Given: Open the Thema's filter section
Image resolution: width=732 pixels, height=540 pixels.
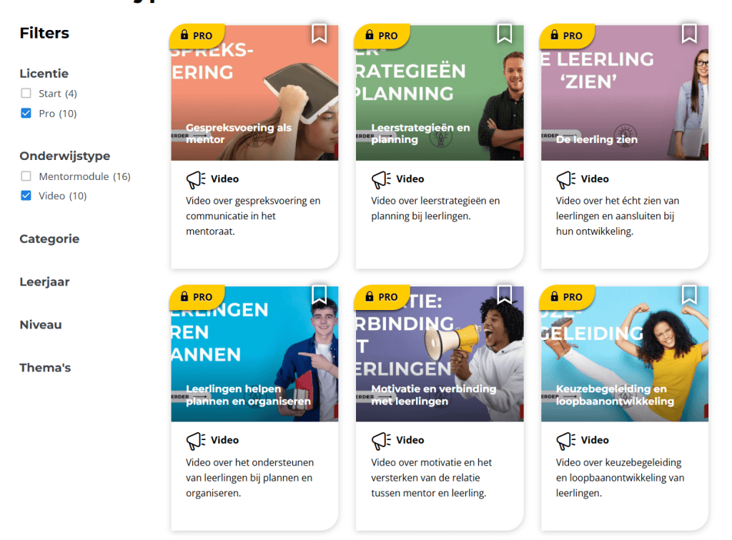Looking at the screenshot, I should (x=45, y=368).
